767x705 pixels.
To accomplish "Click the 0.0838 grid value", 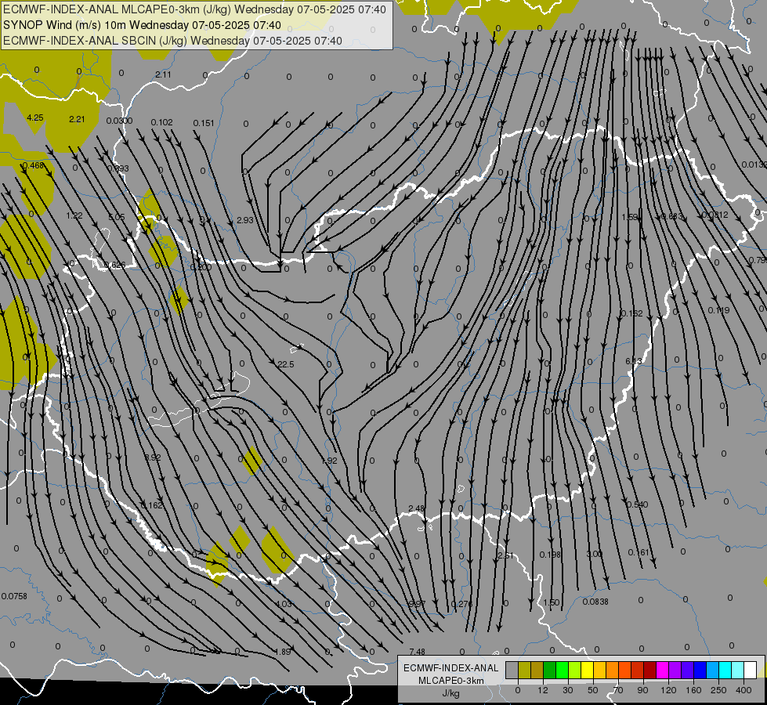I will point(595,602).
